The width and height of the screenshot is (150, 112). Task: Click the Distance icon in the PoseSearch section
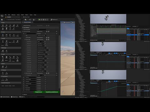(3, 80)
